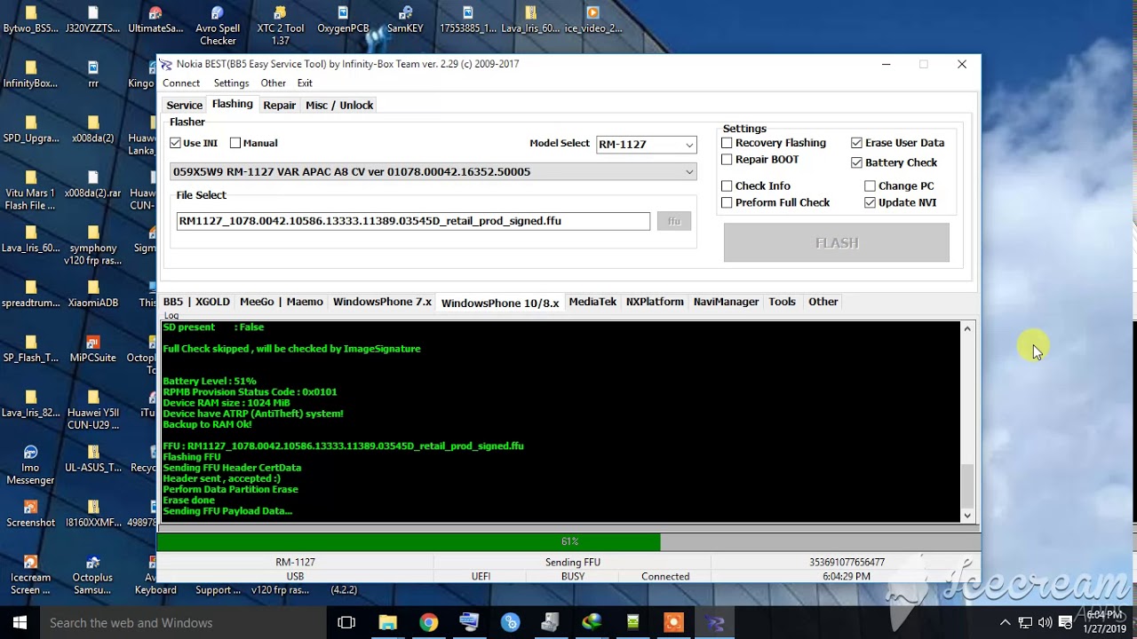Open symphony v120 frp folder
Viewport: 1137px width, 639px height.
point(92,245)
